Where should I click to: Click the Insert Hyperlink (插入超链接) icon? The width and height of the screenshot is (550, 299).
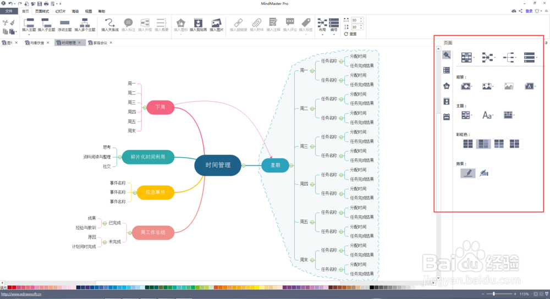tap(238, 23)
